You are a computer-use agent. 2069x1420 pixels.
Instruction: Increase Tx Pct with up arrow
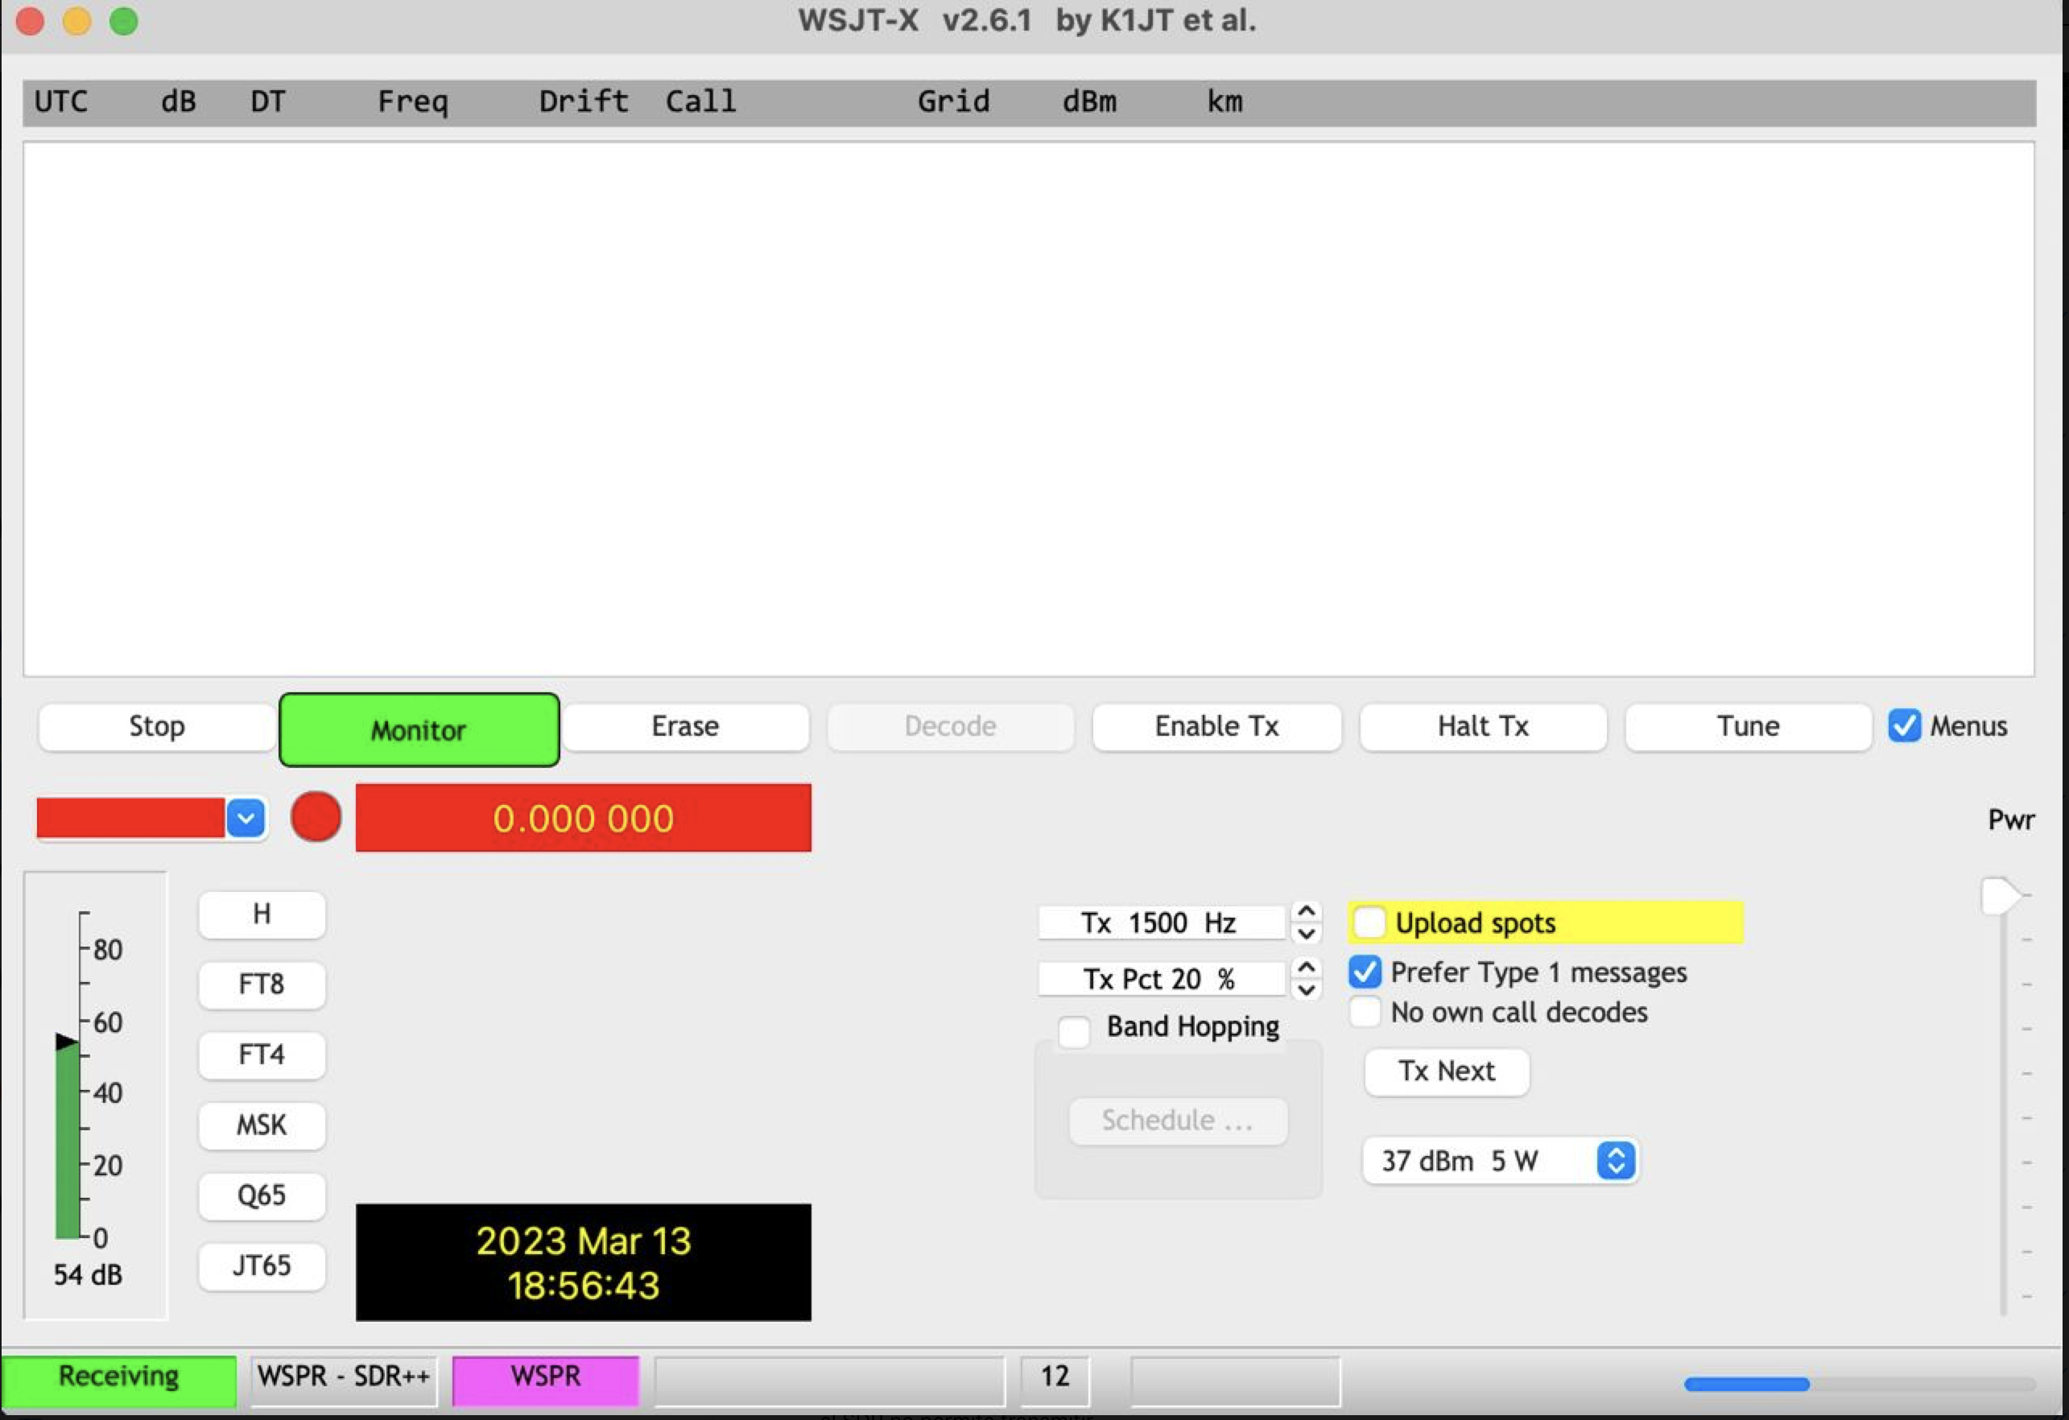point(1306,968)
